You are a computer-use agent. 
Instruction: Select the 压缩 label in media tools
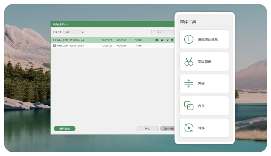point(201,84)
